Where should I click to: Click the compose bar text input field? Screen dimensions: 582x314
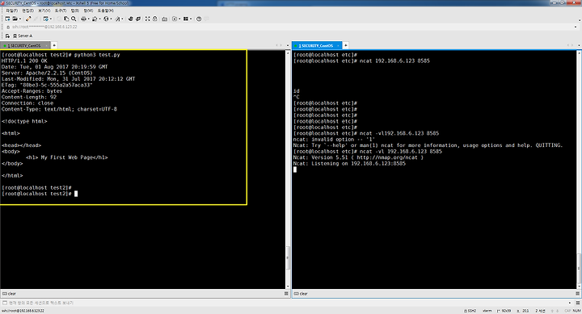pos(286,303)
